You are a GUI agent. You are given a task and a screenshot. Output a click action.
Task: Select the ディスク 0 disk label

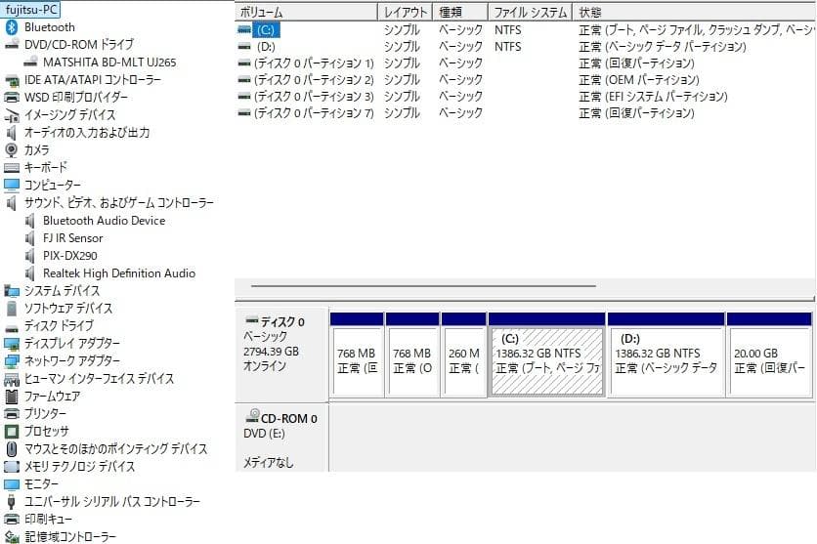(281, 355)
